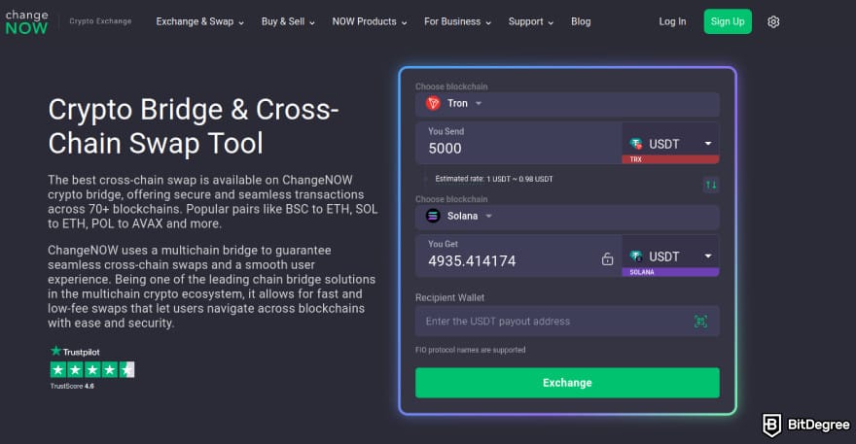
Task: Click the Tron blockchain logo icon
Action: coord(433,104)
